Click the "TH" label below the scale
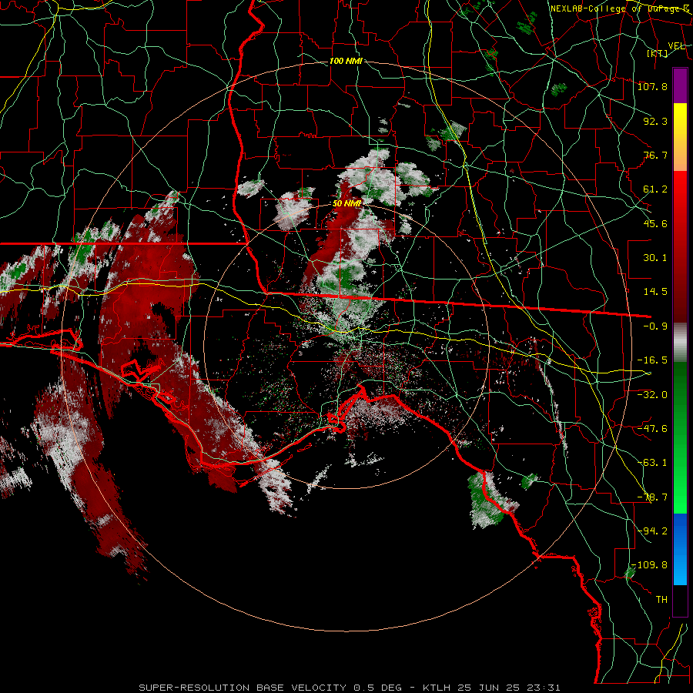 tap(661, 600)
